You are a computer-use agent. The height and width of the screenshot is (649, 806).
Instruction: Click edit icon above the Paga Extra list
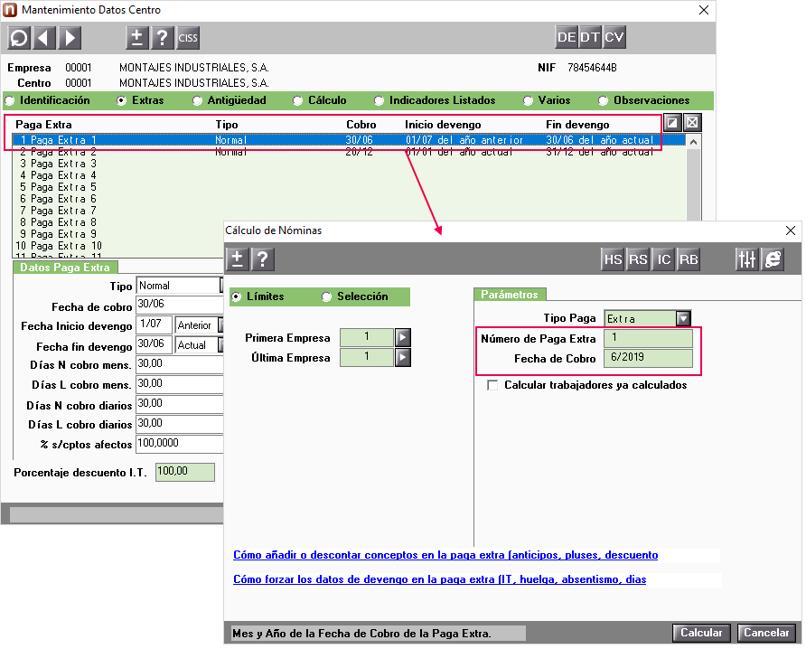[672, 122]
